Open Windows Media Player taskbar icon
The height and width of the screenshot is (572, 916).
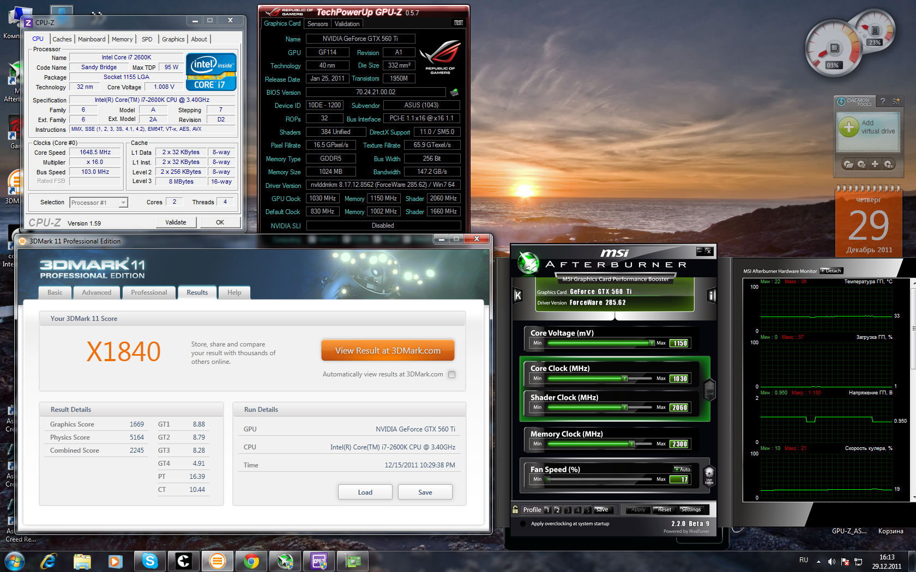point(115,561)
